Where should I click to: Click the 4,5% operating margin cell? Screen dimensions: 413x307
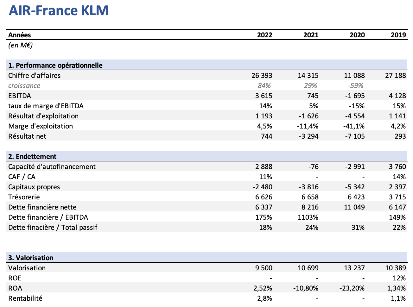tap(265, 126)
